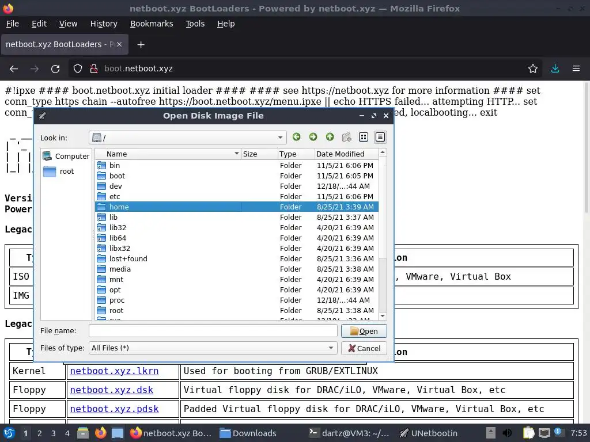Screen dimensions: 590x442
Task: Open the View menu
Action: tap(68, 24)
